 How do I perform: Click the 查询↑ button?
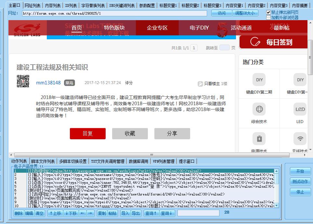pyautogui.click(x=151, y=213)
